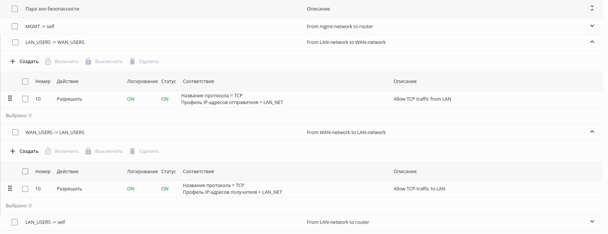Screen dimensions: 608x234
Task: Click trash icon in WAN_USERS->LAN_USERS toolbar
Action: (x=132, y=151)
